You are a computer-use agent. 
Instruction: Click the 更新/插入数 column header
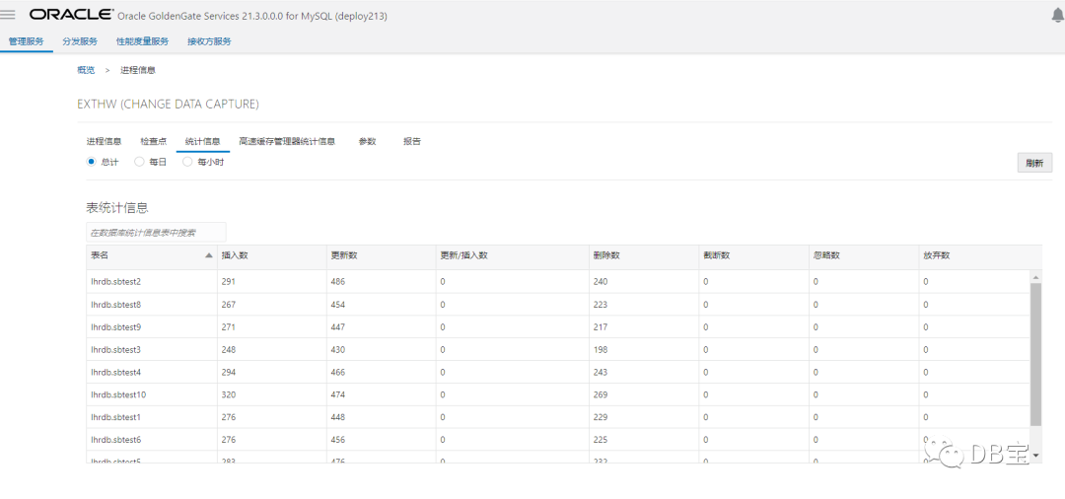pos(512,257)
